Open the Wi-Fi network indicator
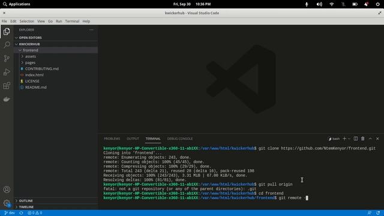Screen dimensions: 384x216 click(x=332, y=4)
